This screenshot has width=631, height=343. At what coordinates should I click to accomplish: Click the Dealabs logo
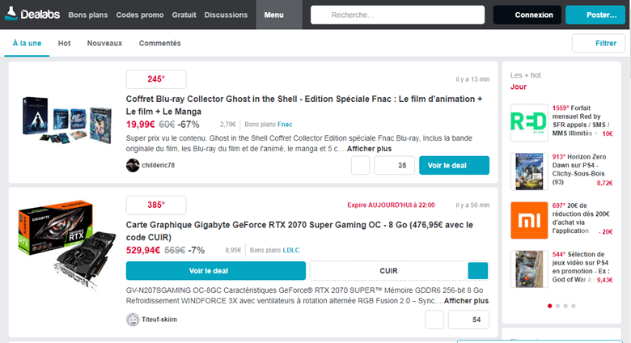point(32,15)
